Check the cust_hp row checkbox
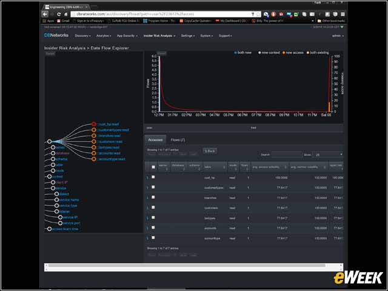388x291 pixels. pyautogui.click(x=153, y=177)
